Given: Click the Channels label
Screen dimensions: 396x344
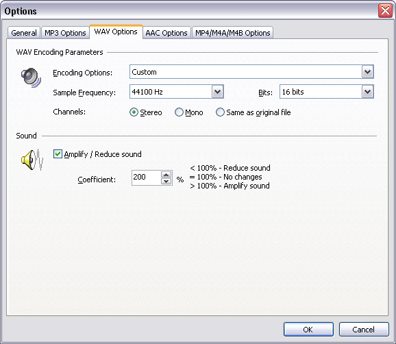Looking at the screenshot, I should pyautogui.click(x=69, y=112).
